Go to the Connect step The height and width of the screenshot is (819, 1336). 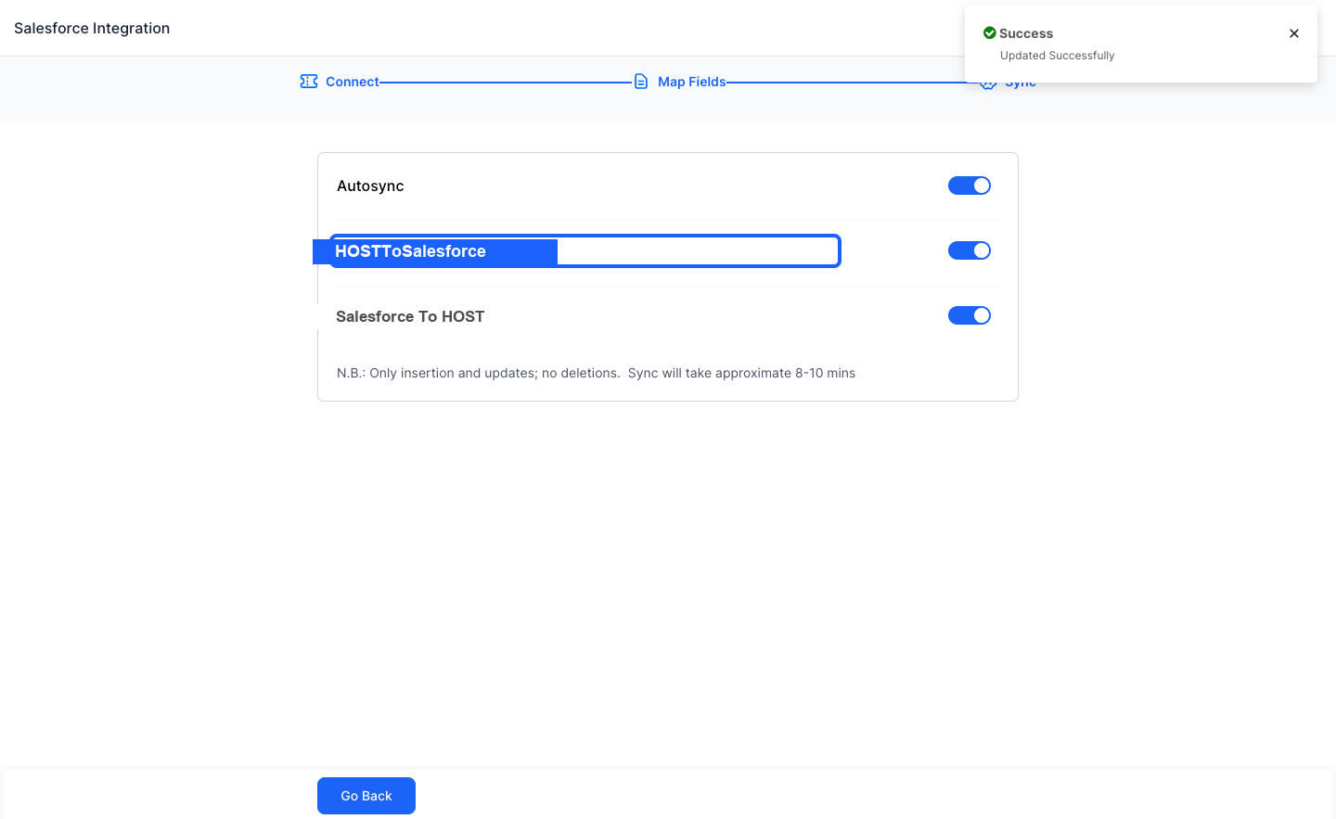tap(353, 82)
